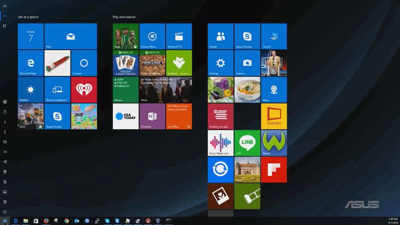Screen dimensions: 400x225
Task: Open the red iHeartRadio tile
Action: 84,90
